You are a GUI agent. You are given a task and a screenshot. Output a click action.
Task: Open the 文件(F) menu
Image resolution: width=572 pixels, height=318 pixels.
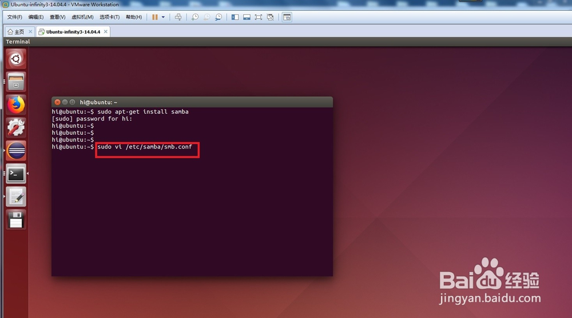point(15,17)
